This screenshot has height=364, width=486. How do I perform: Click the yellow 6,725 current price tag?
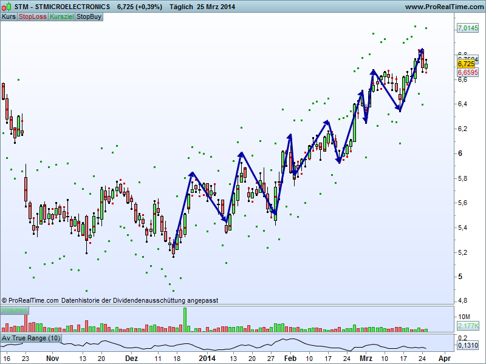466,64
